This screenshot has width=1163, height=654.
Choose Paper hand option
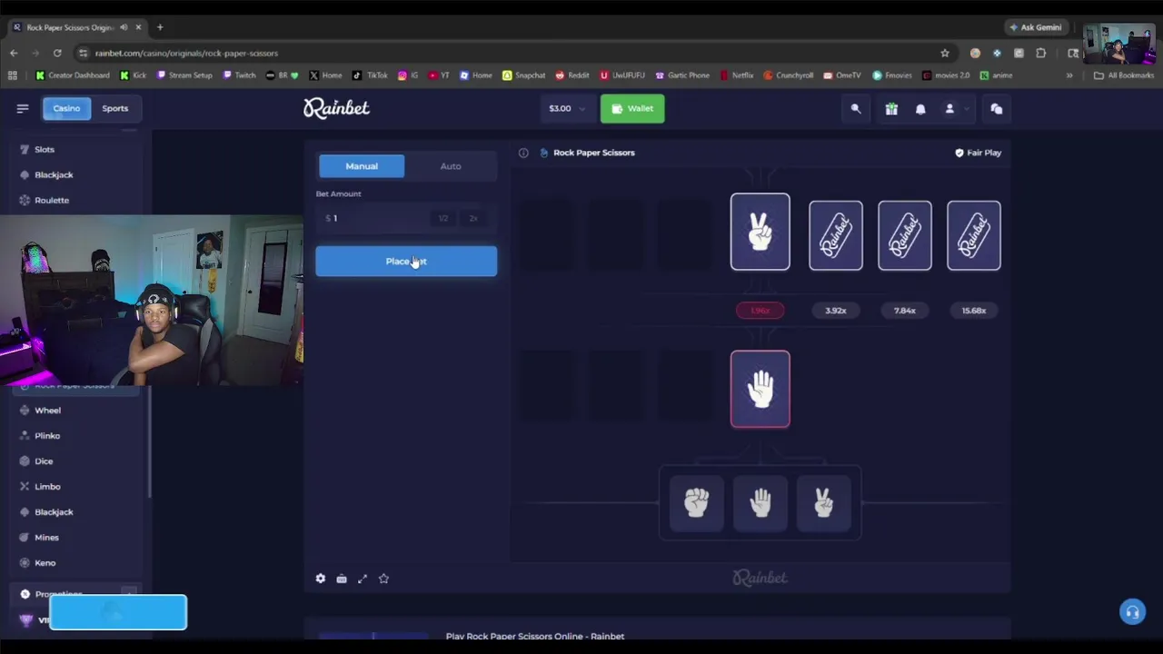pos(760,502)
